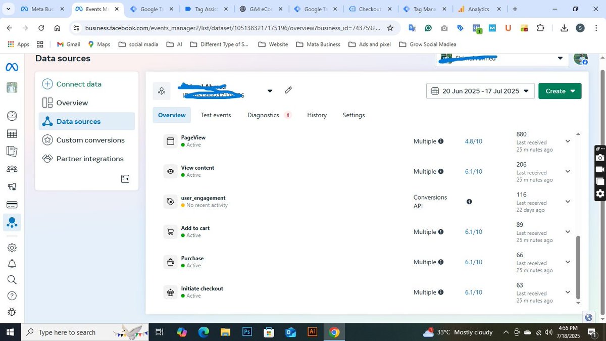This screenshot has width=606, height=341.
Task: Open the notifications bell in left rail
Action: click(x=12, y=264)
